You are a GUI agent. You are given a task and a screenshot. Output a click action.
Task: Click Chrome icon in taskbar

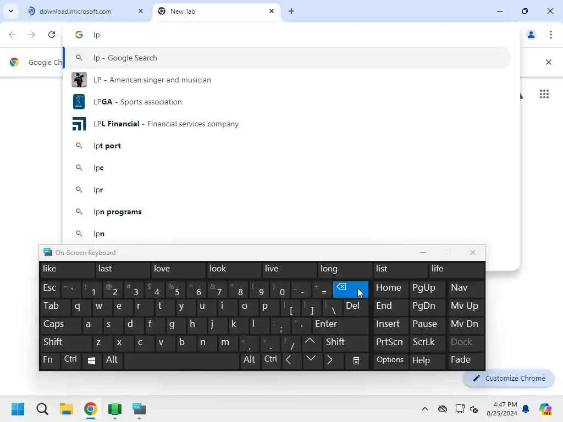[91, 409]
